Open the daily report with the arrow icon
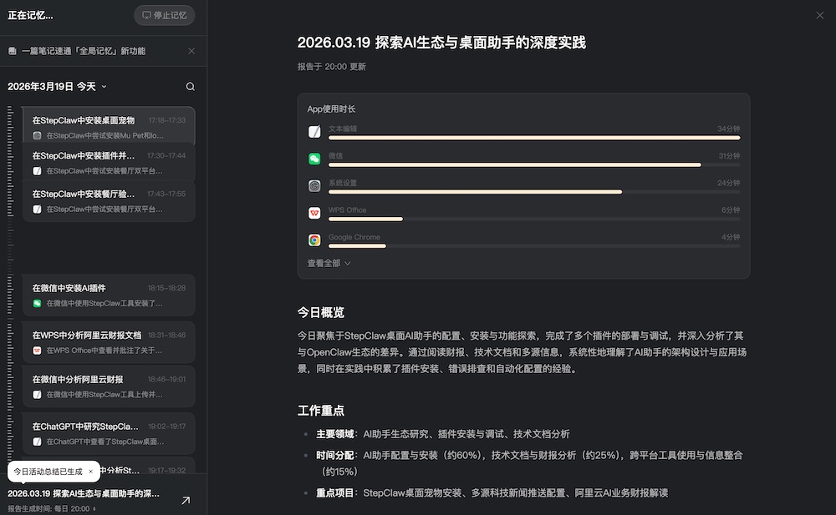The height and width of the screenshot is (515, 836). tap(186, 500)
